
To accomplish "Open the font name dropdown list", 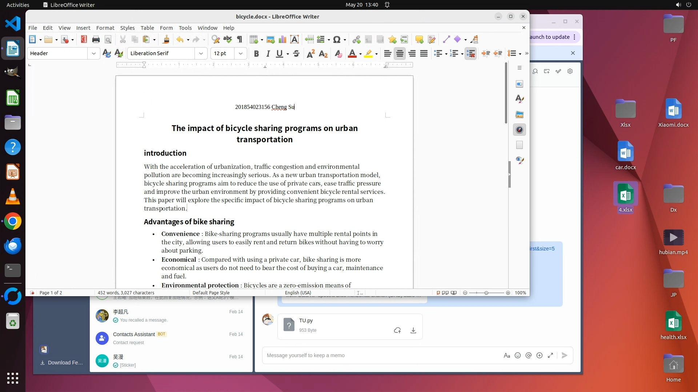I will click(x=201, y=53).
